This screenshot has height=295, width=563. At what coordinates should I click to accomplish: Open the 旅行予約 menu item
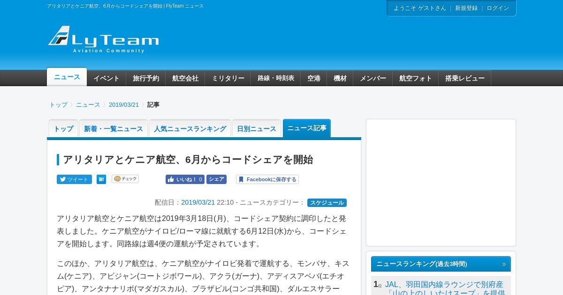click(146, 78)
